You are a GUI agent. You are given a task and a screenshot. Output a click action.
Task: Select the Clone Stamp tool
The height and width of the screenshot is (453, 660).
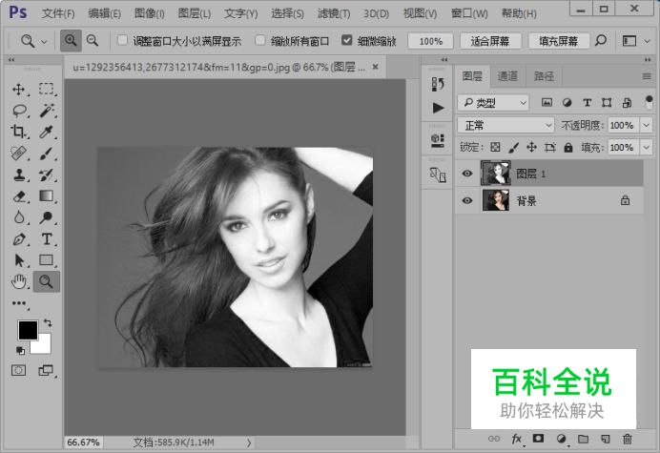(18, 175)
